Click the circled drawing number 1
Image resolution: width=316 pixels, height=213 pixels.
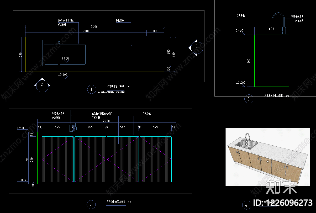click(x=91, y=89)
